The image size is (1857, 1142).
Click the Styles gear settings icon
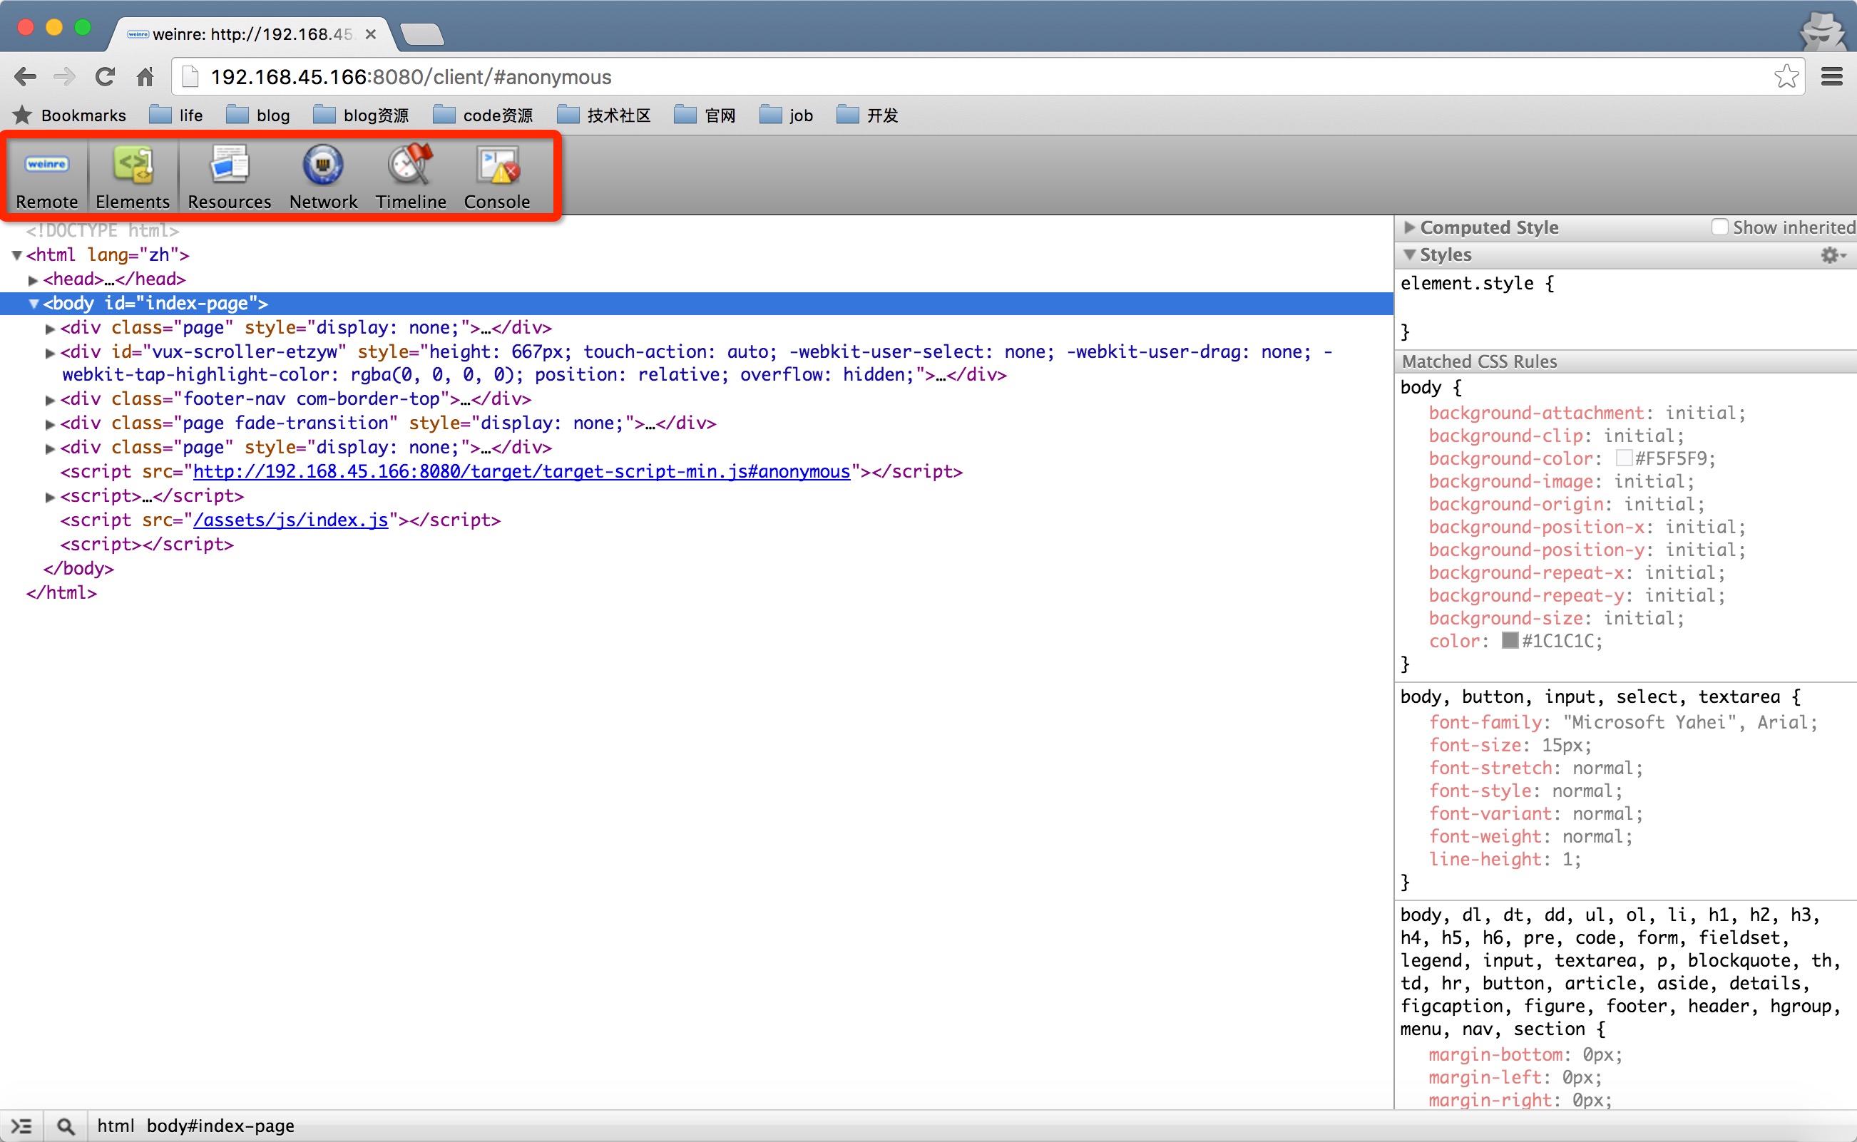[1831, 255]
